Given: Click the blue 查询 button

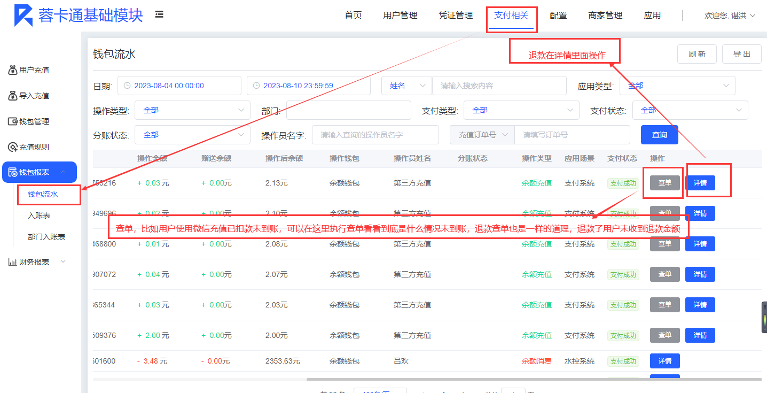Looking at the screenshot, I should [x=659, y=135].
